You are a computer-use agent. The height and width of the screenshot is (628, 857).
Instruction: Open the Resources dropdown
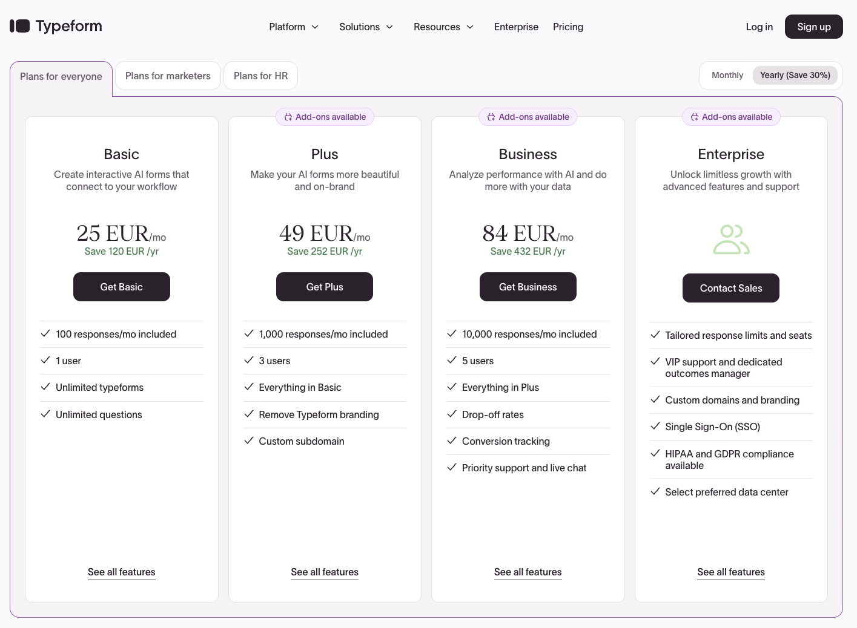[443, 27]
